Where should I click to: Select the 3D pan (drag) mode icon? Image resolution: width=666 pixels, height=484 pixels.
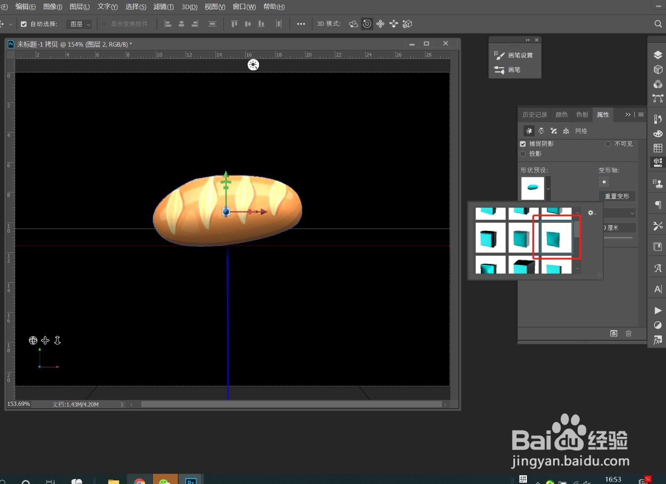pyautogui.click(x=380, y=24)
